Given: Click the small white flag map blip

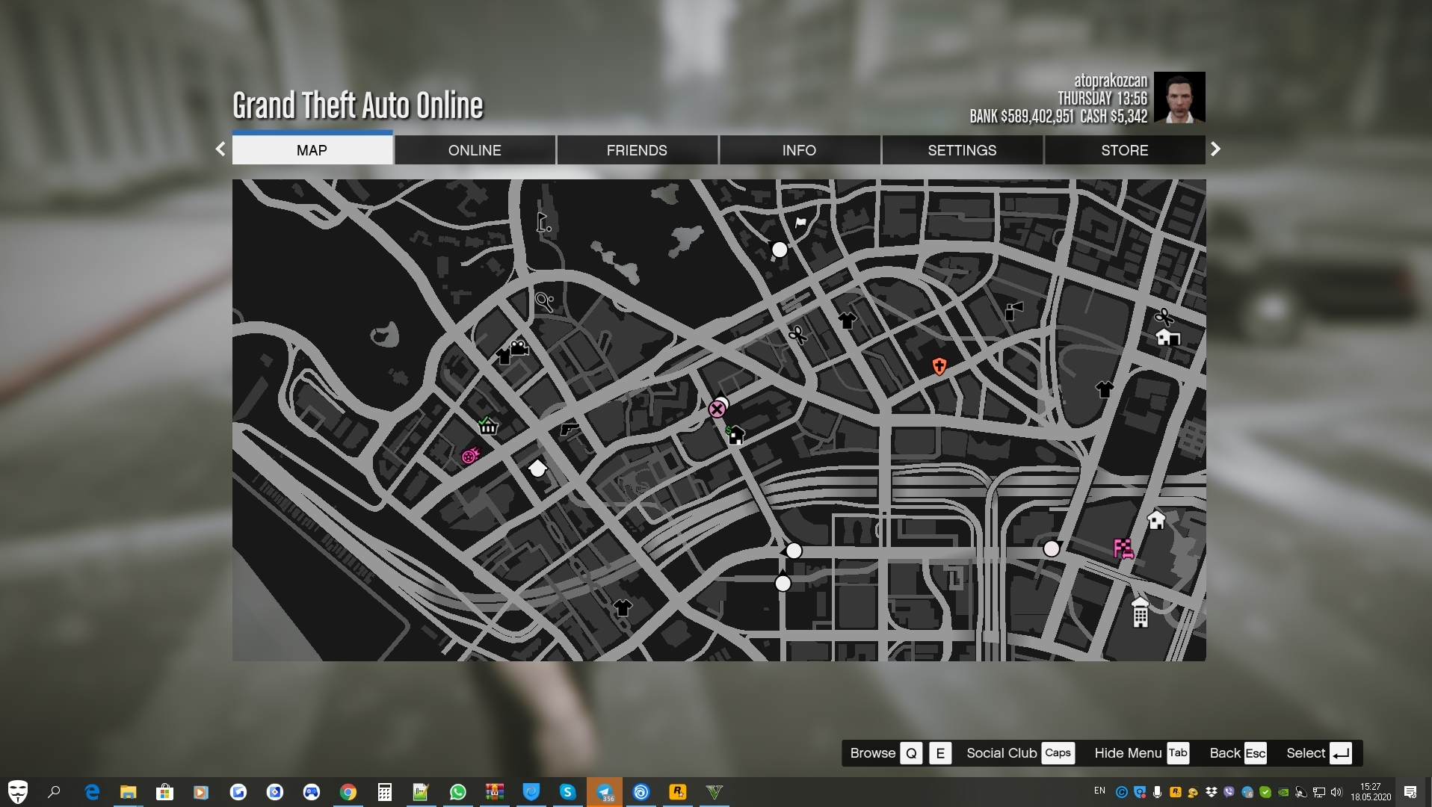Looking at the screenshot, I should (800, 222).
